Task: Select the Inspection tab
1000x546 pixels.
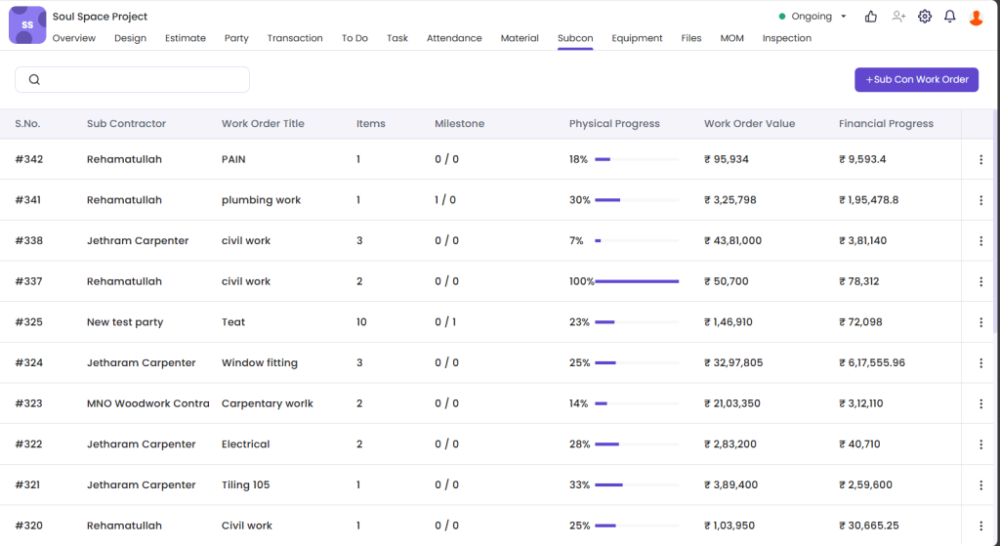Action: (x=786, y=38)
